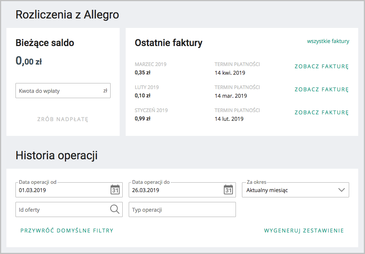Focus the Kwota do wpłaty field
The image size is (365, 254).
(x=59, y=91)
